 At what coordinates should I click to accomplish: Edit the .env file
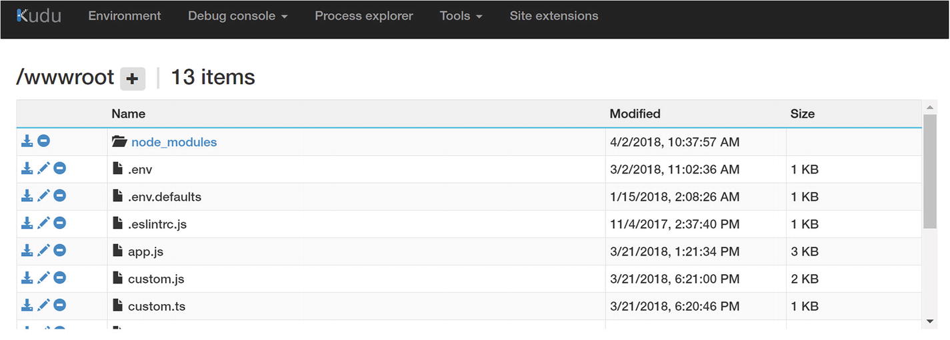(43, 169)
